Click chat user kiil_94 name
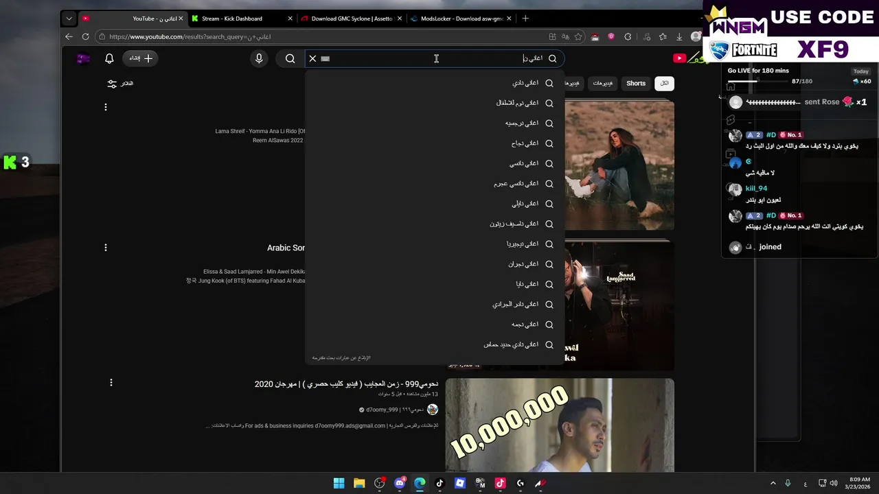Screen dimensions: 879x494 pyautogui.click(x=756, y=188)
